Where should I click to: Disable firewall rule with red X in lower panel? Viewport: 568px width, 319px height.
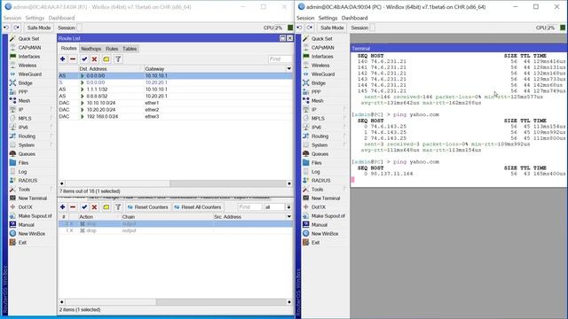click(x=95, y=206)
